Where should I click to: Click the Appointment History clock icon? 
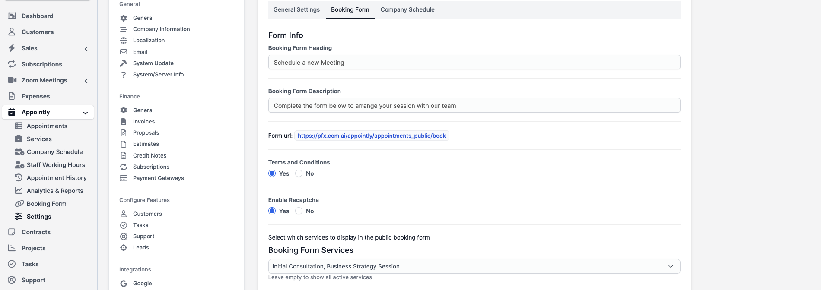click(19, 178)
